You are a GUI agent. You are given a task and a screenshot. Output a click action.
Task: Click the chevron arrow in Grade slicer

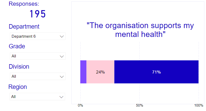[x=62, y=56]
